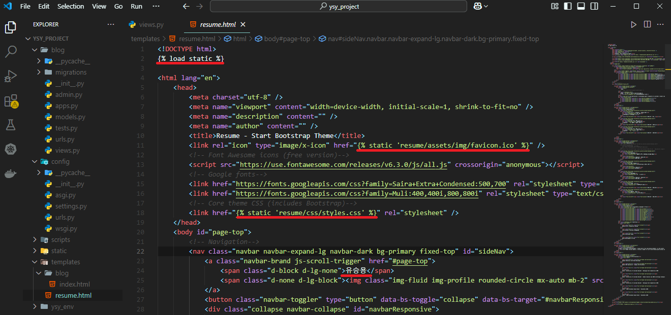Open the Copilot dropdown chevron
This screenshot has height=315, width=671.
(486, 6)
